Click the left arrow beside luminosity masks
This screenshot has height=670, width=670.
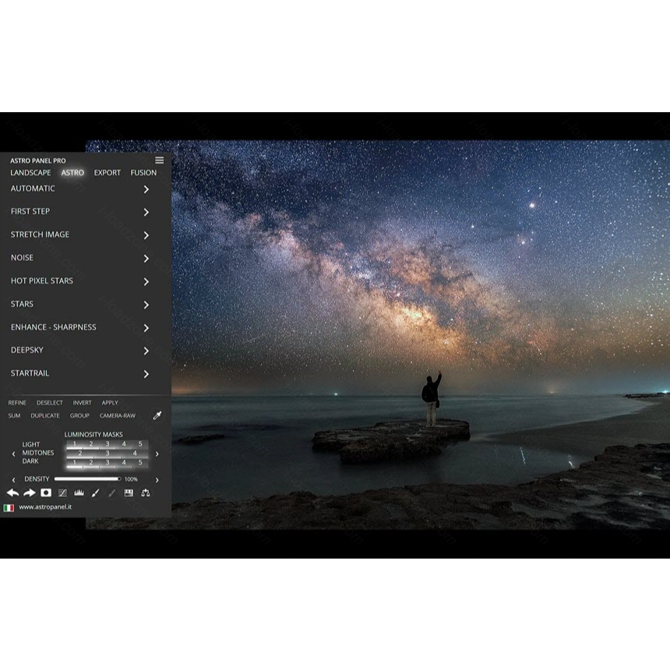[14, 453]
